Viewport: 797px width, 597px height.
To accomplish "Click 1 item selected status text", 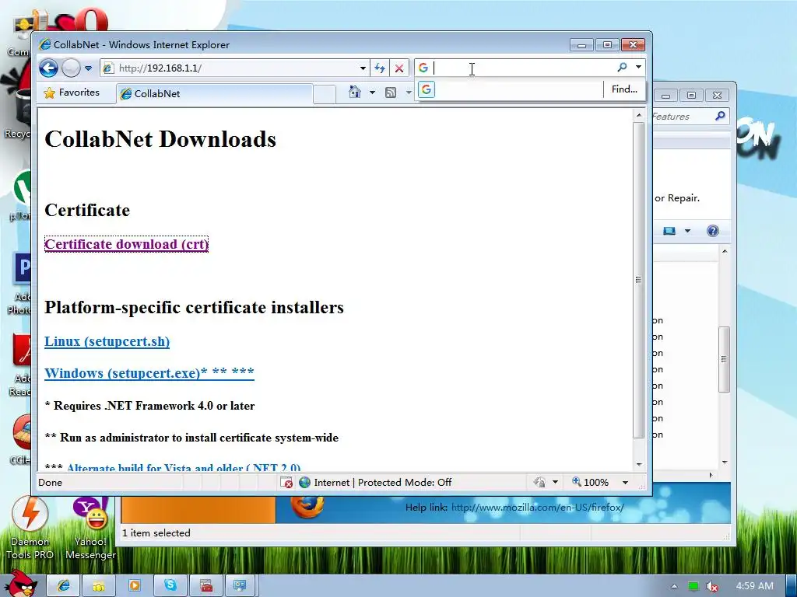I will pyautogui.click(x=156, y=533).
